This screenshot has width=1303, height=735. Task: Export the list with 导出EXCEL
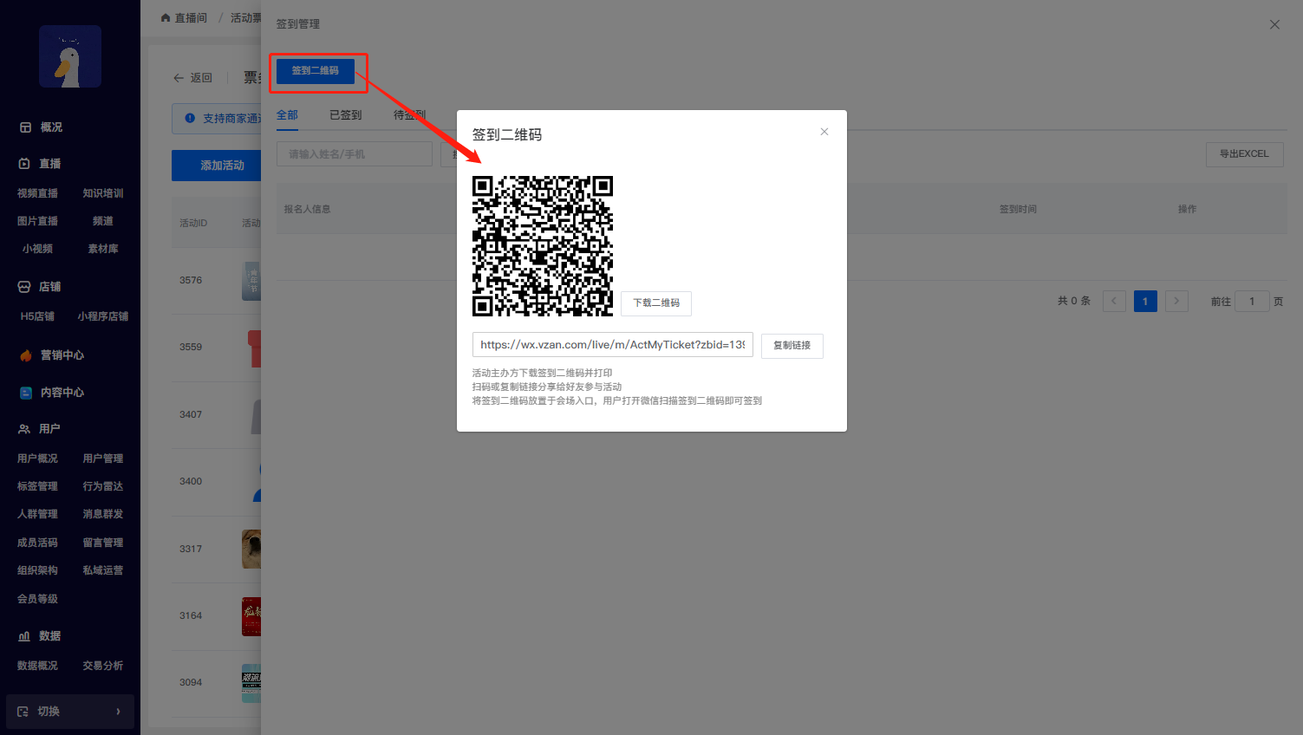click(x=1244, y=154)
